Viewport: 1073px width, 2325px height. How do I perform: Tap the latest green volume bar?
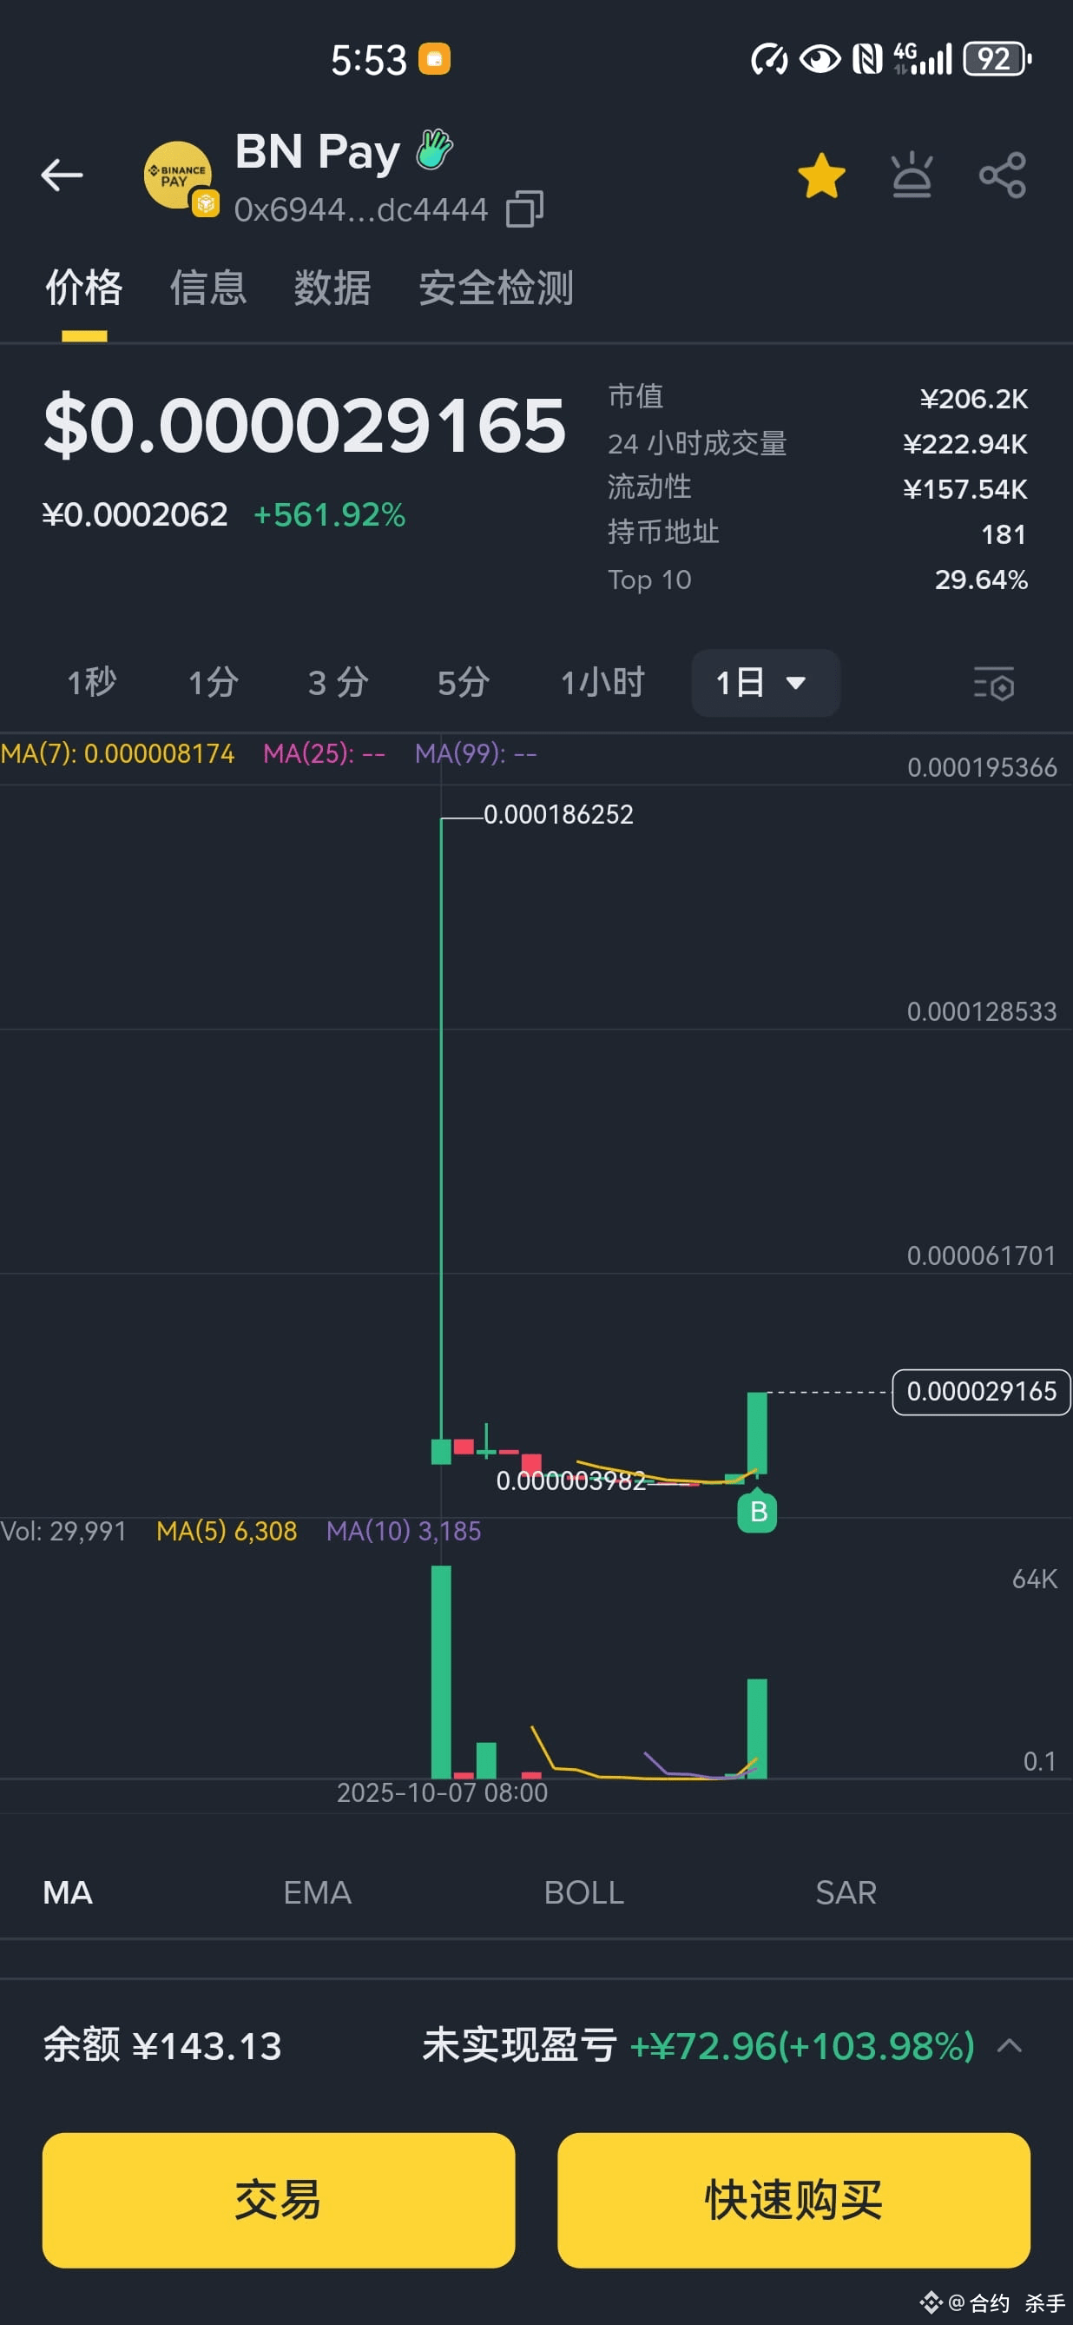757,1728
